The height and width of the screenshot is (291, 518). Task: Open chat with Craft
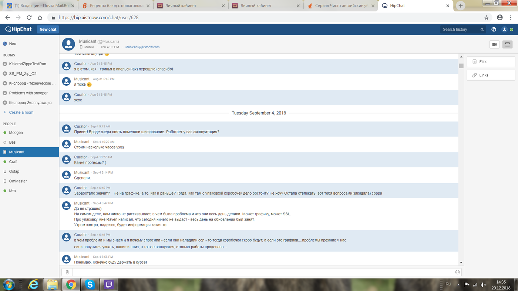(30, 162)
